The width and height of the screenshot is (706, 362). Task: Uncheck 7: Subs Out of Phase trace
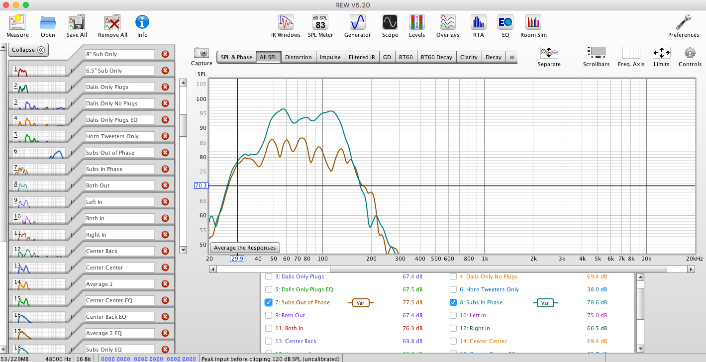[269, 302]
